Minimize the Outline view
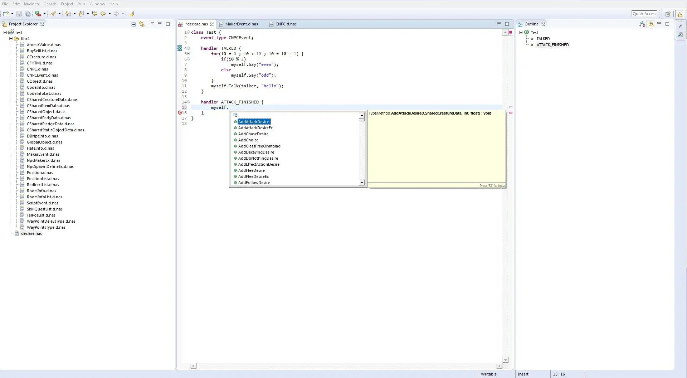The height and width of the screenshot is (378, 687). coord(659,23)
